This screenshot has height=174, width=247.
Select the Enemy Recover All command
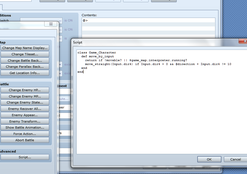pos(25,109)
